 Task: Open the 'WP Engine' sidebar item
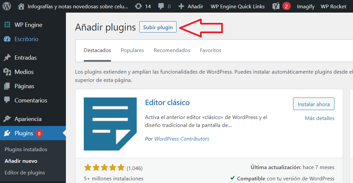coord(28,25)
